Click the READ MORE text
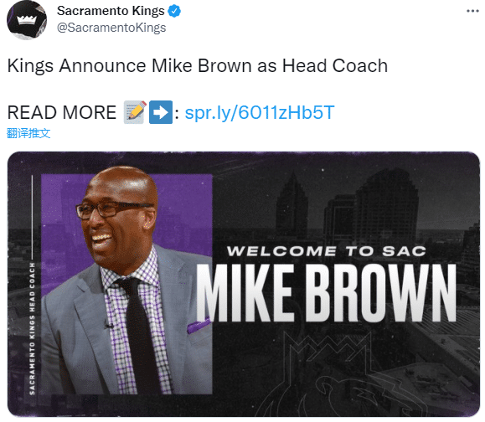 [x=62, y=112]
